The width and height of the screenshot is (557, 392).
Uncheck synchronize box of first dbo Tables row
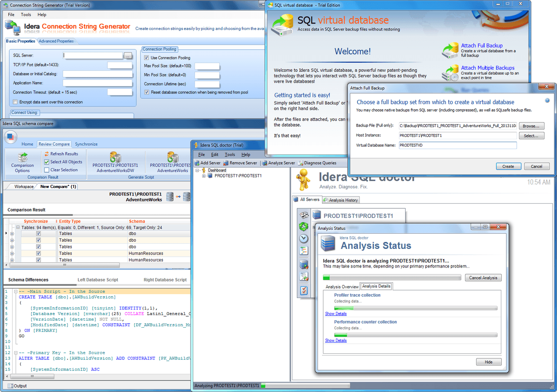(38, 234)
